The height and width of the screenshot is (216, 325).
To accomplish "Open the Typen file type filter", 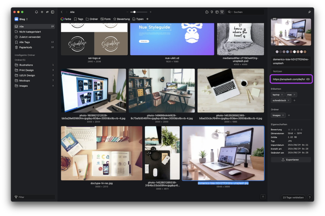I will point(138,19).
